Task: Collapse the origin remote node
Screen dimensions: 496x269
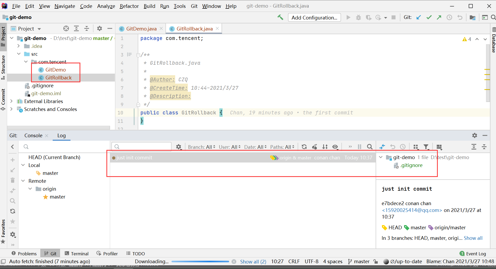Action: [x=30, y=189]
